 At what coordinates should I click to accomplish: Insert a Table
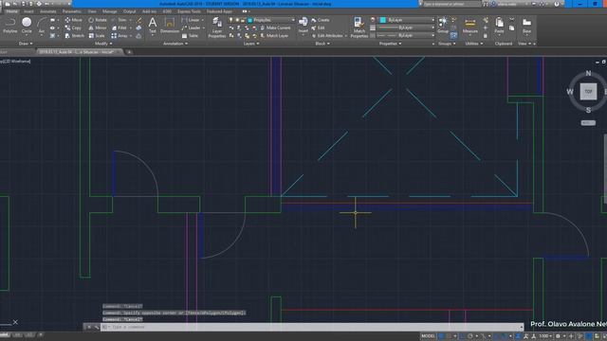coord(190,36)
